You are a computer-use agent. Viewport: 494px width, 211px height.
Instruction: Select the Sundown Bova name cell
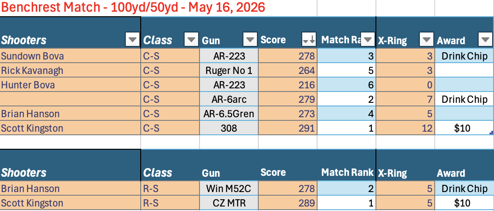(x=70, y=56)
